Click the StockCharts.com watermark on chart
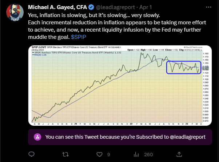The image size is (219, 162). pyautogui.click(x=193, y=47)
